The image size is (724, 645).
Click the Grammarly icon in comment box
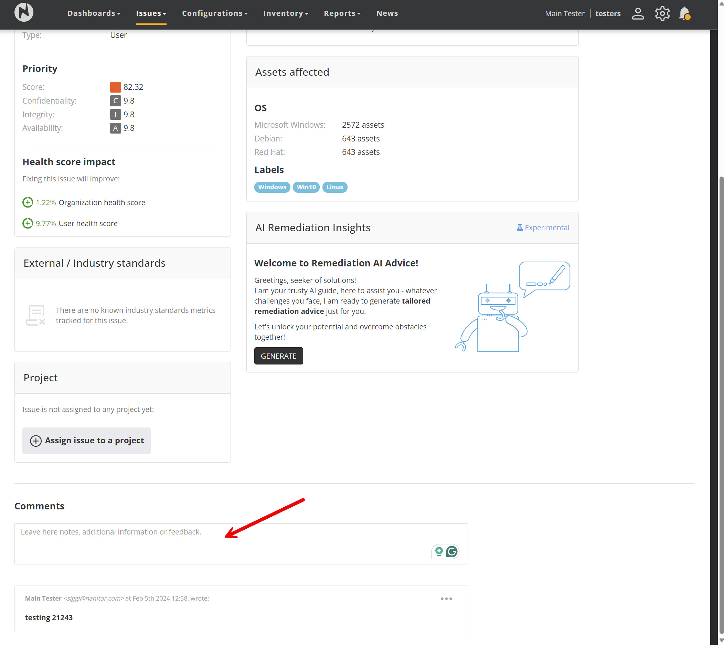pyautogui.click(x=451, y=551)
